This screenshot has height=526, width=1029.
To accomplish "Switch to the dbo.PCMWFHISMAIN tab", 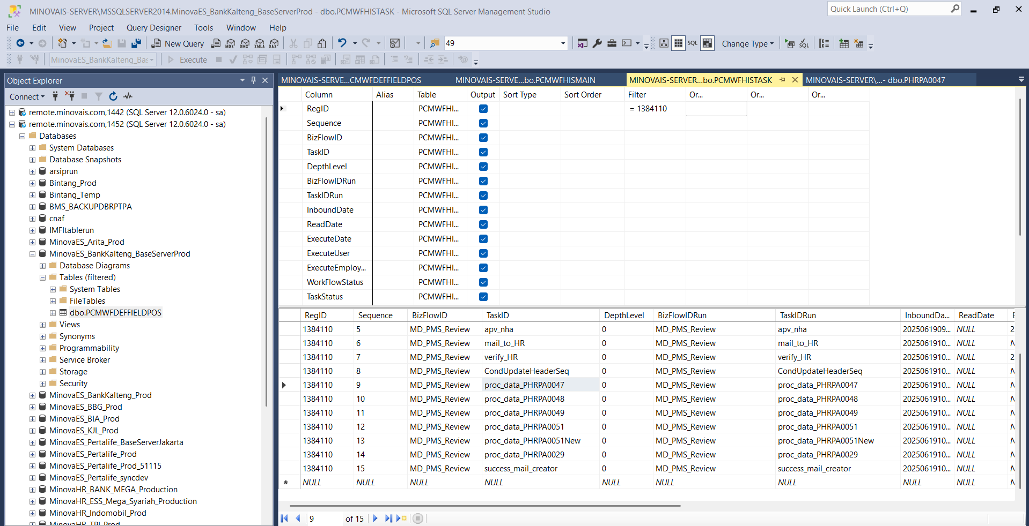I will 525,80.
